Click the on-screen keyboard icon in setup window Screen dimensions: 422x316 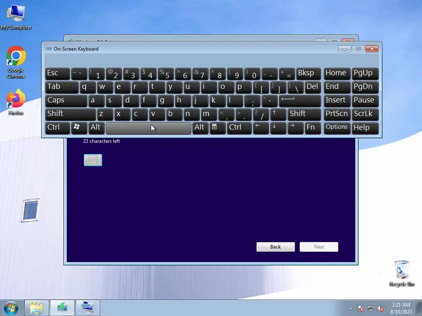point(93,160)
